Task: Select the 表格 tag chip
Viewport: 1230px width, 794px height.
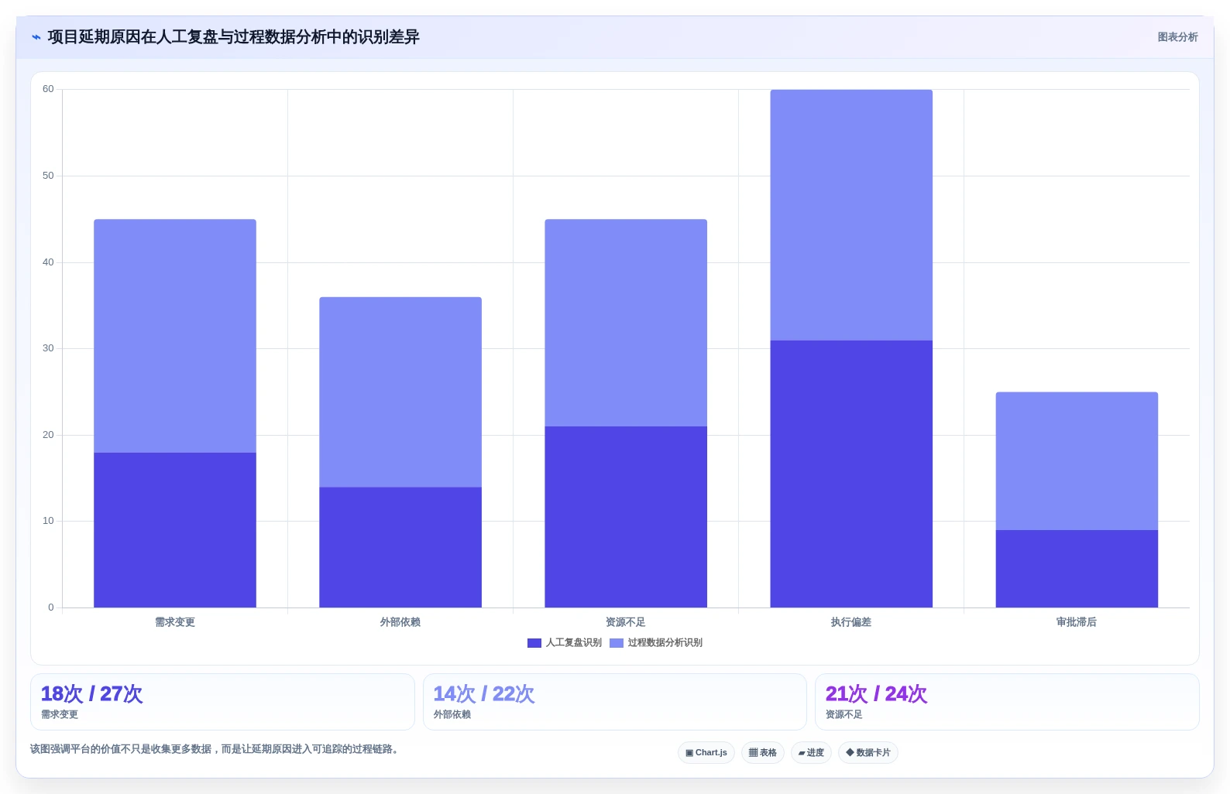Action: (x=763, y=752)
